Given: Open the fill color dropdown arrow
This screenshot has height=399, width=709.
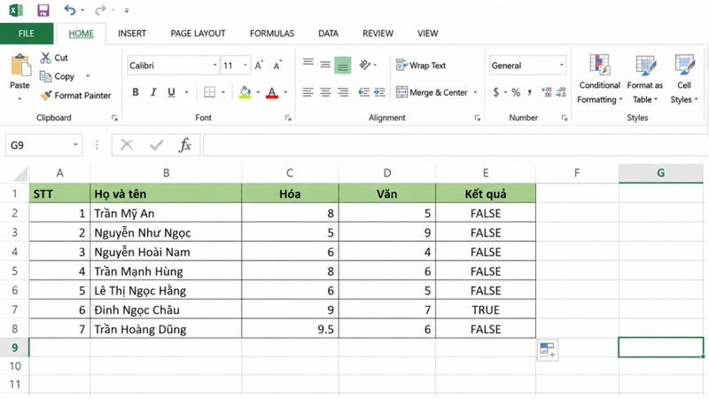Looking at the screenshot, I should pyautogui.click(x=258, y=93).
